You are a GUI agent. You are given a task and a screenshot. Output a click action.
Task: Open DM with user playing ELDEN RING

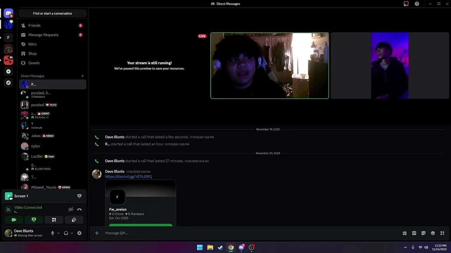coord(52,167)
